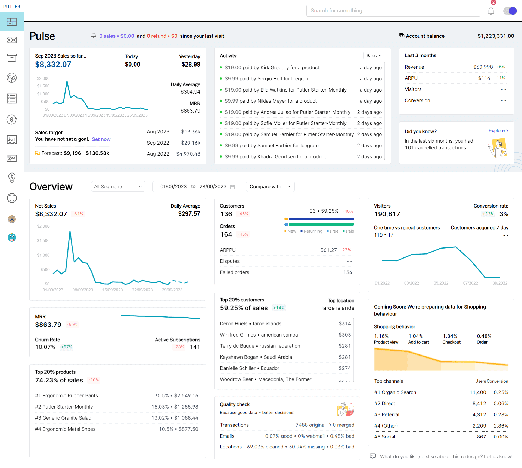The height and width of the screenshot is (468, 522).
Task: Select the Notifications bell icon
Action: (x=492, y=10)
